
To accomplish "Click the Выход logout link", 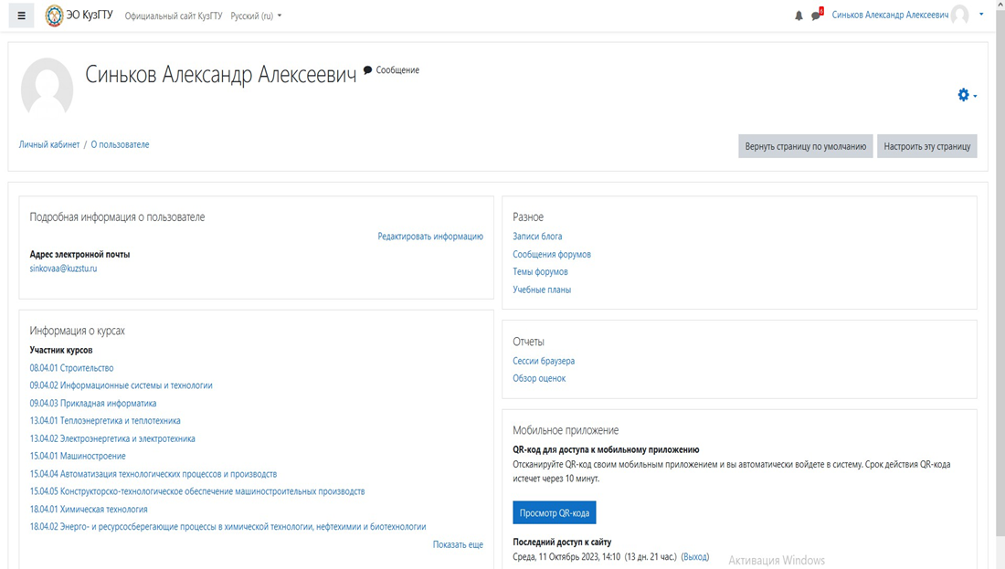I will click(x=694, y=557).
